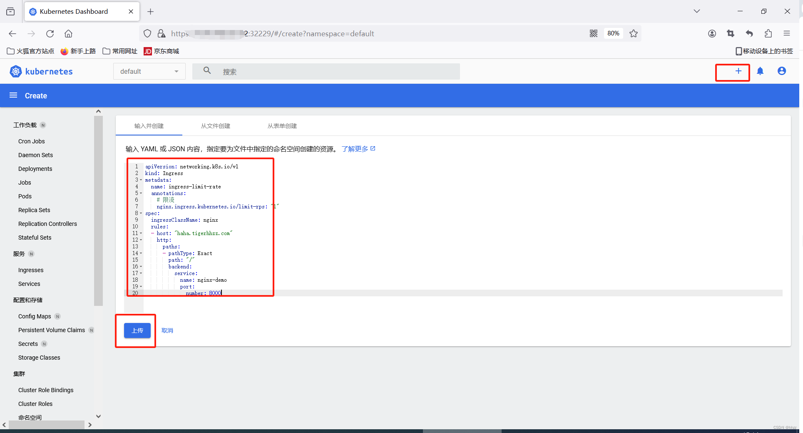
Task: Click into the 搜索 search field
Action: point(326,72)
